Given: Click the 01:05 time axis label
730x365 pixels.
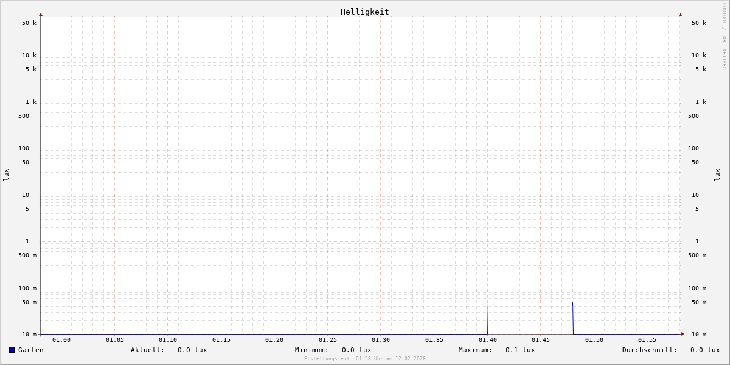Looking at the screenshot, I should [x=115, y=340].
